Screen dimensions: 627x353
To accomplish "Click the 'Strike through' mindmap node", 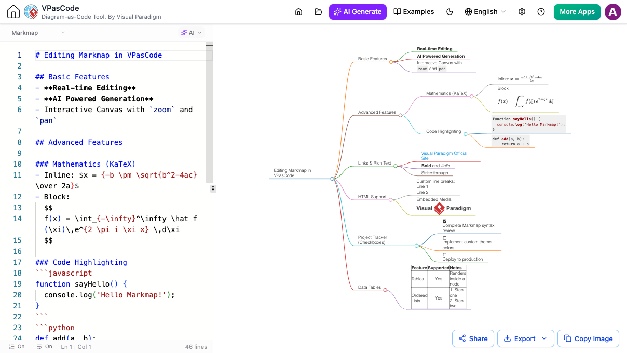I will 434,173.
